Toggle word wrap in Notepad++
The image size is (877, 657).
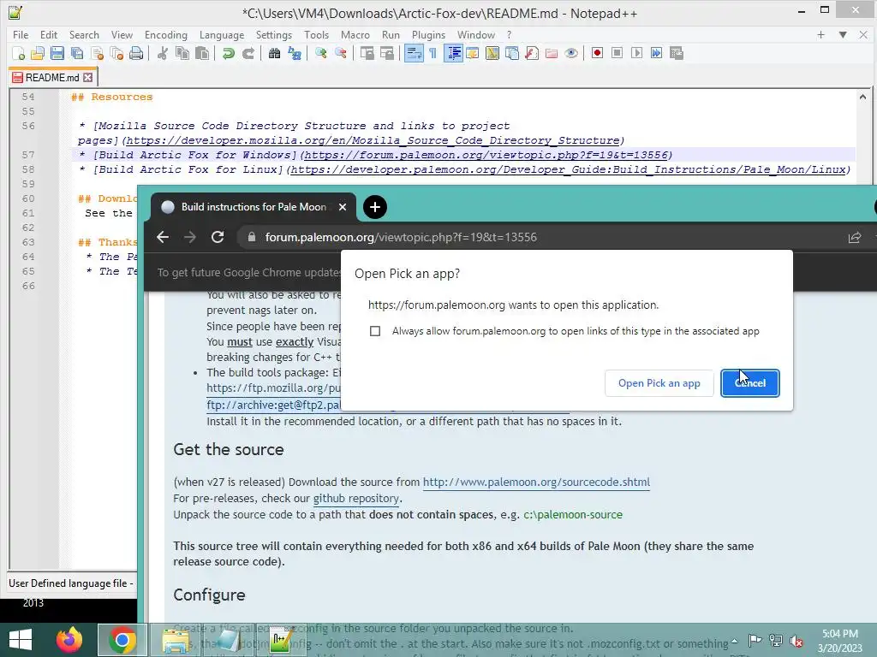pos(414,53)
